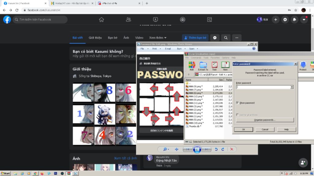
Task: Go to next image in Photo Viewer
Action: click(206, 149)
